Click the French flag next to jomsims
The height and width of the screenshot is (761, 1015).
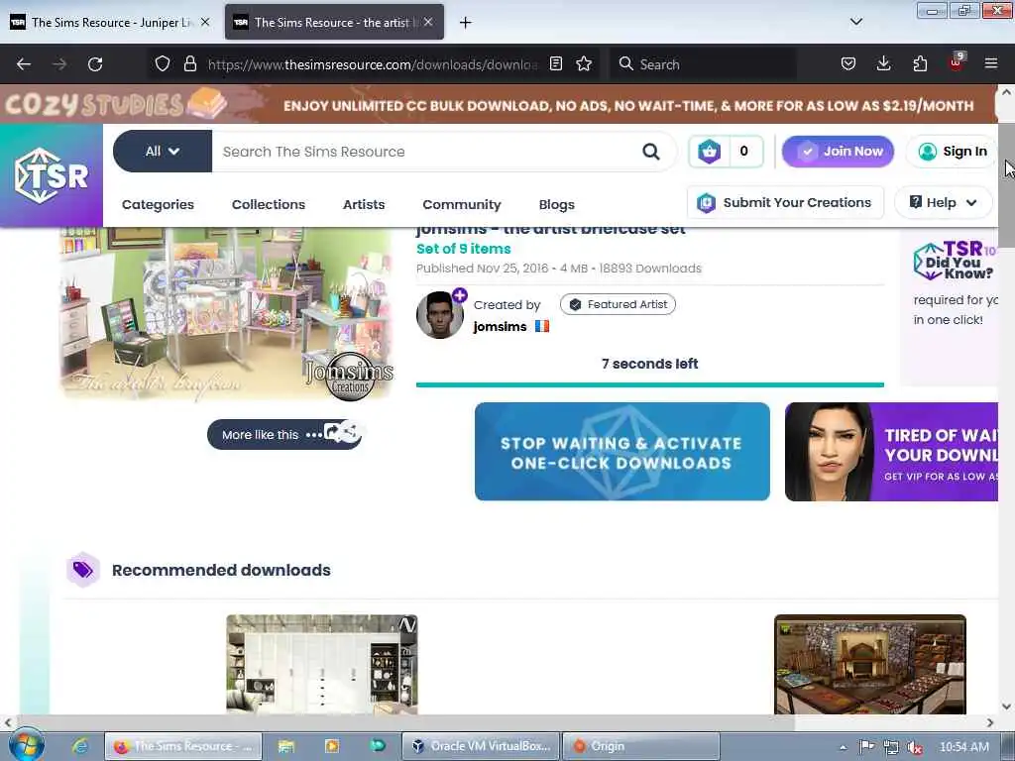(542, 326)
